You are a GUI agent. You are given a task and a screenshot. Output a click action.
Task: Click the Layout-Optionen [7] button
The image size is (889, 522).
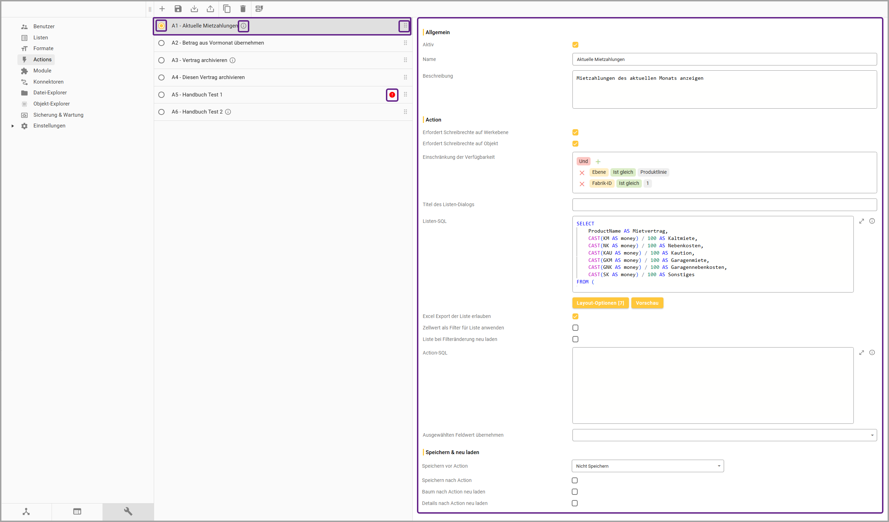pyautogui.click(x=600, y=303)
